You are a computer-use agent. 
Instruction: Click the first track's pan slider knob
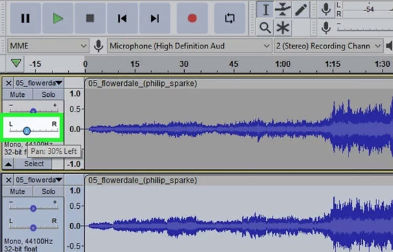(x=27, y=130)
